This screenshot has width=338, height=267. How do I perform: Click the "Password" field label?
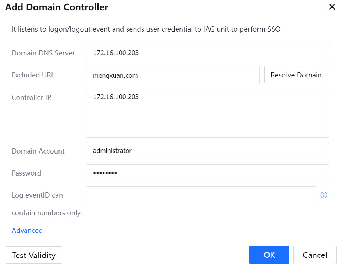26,173
